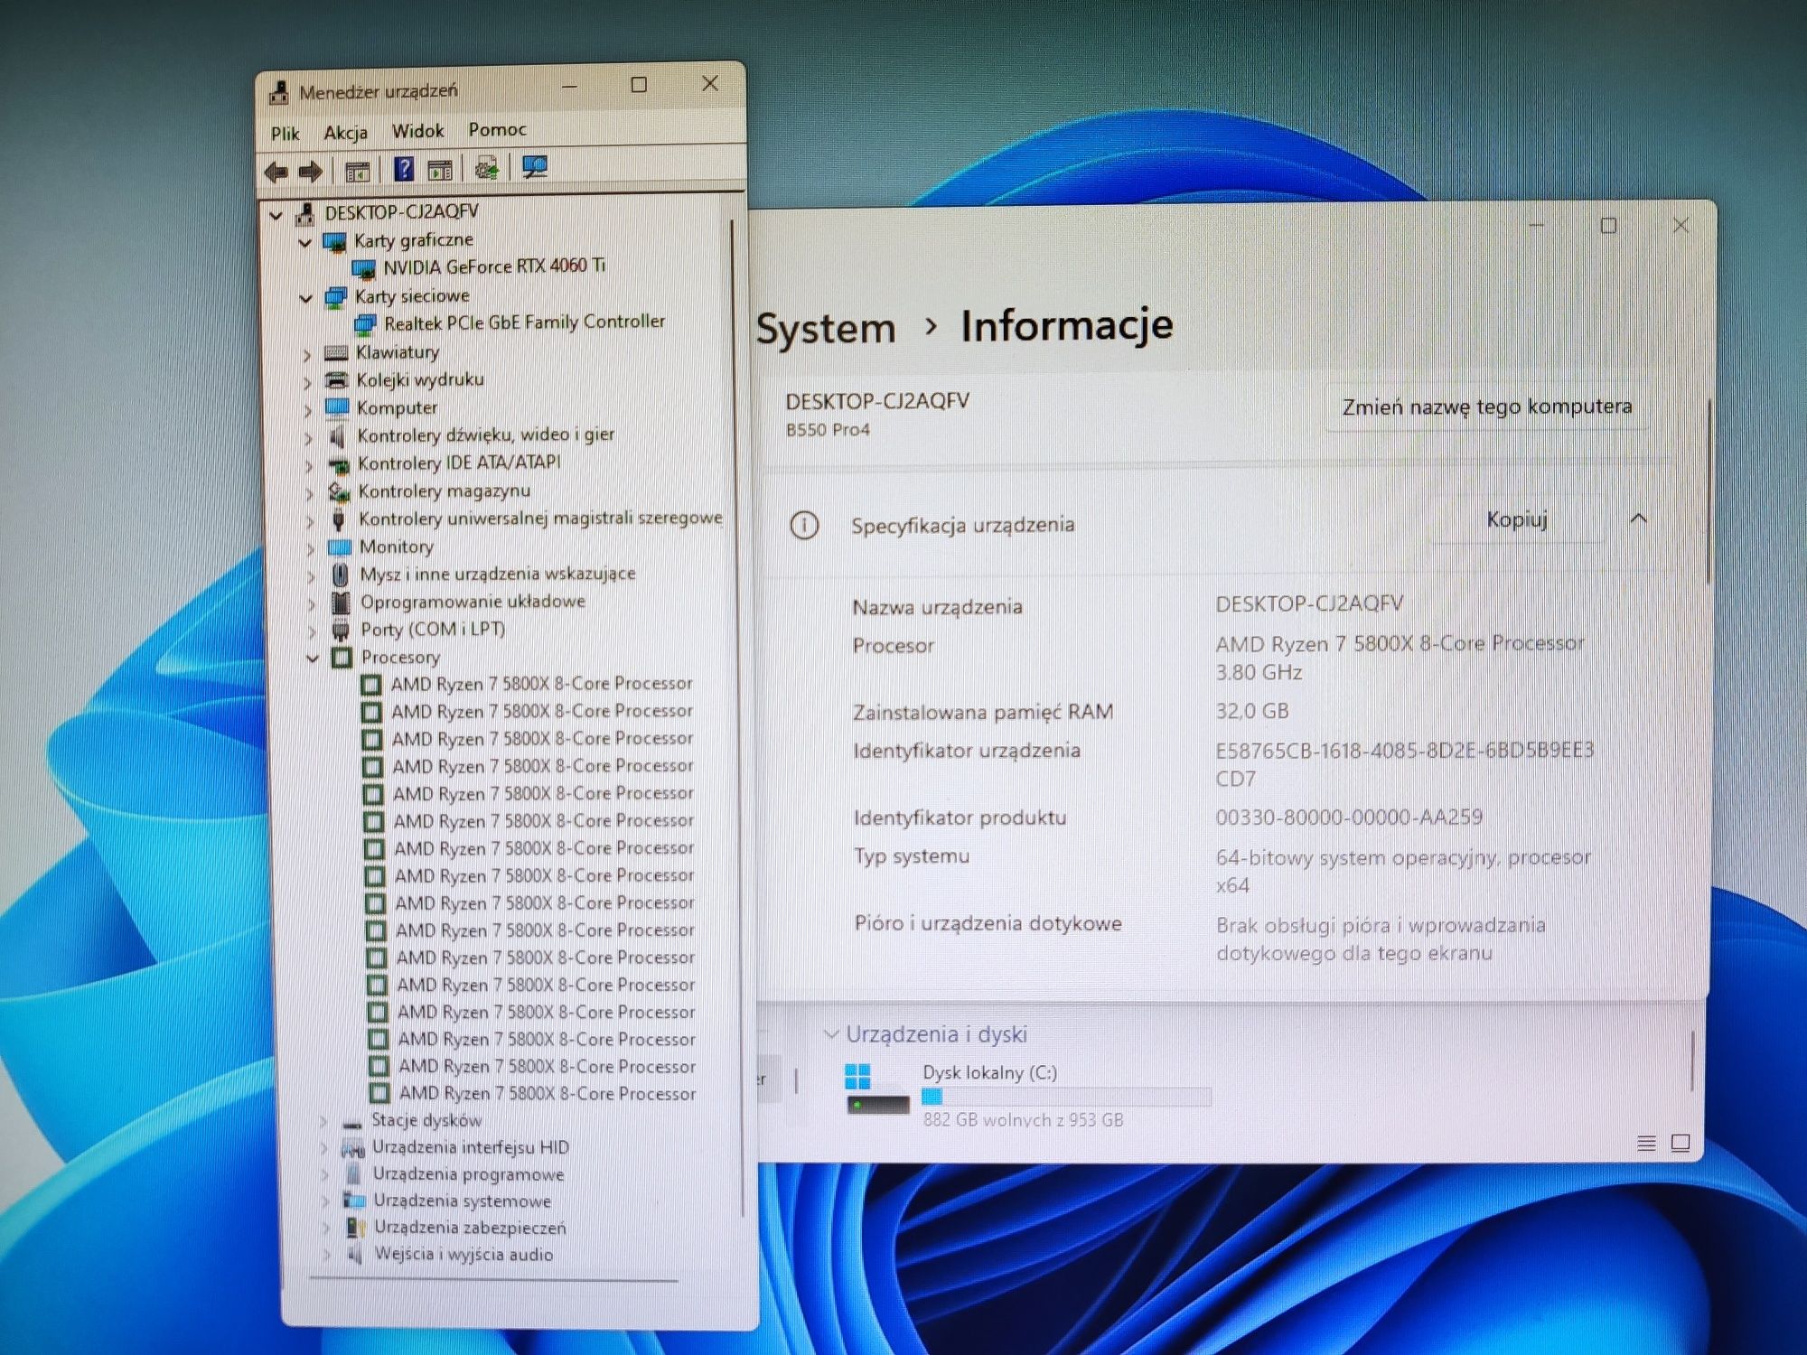Select the NVIDIA GeForce RTX 4060 Ti device
The width and height of the screenshot is (1807, 1355).
[x=493, y=266]
